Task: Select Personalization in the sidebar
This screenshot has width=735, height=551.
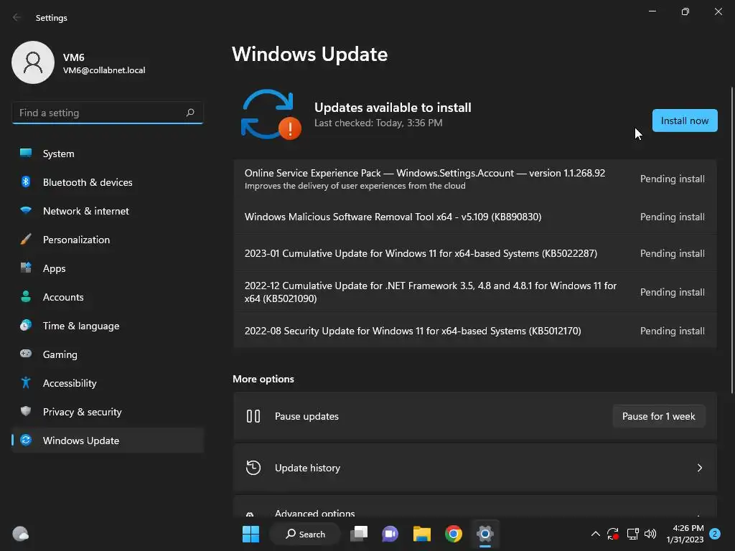Action: point(108,240)
